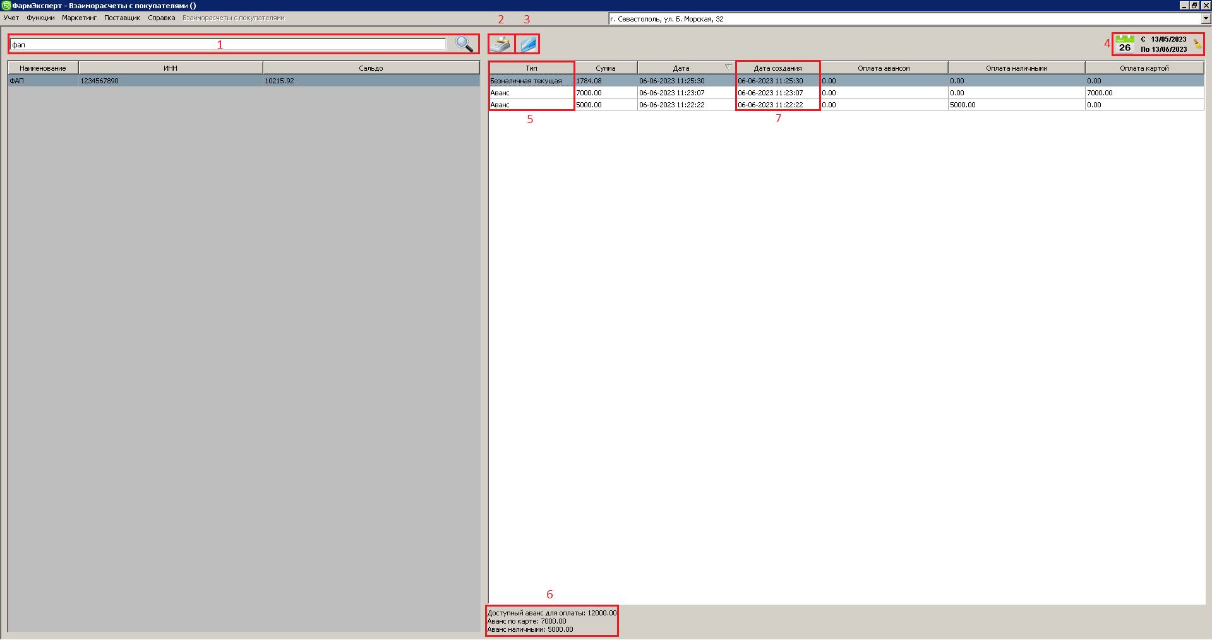Image resolution: width=1212 pixels, height=640 pixels.
Task: Click the magnifying glass search icon
Action: click(x=464, y=44)
